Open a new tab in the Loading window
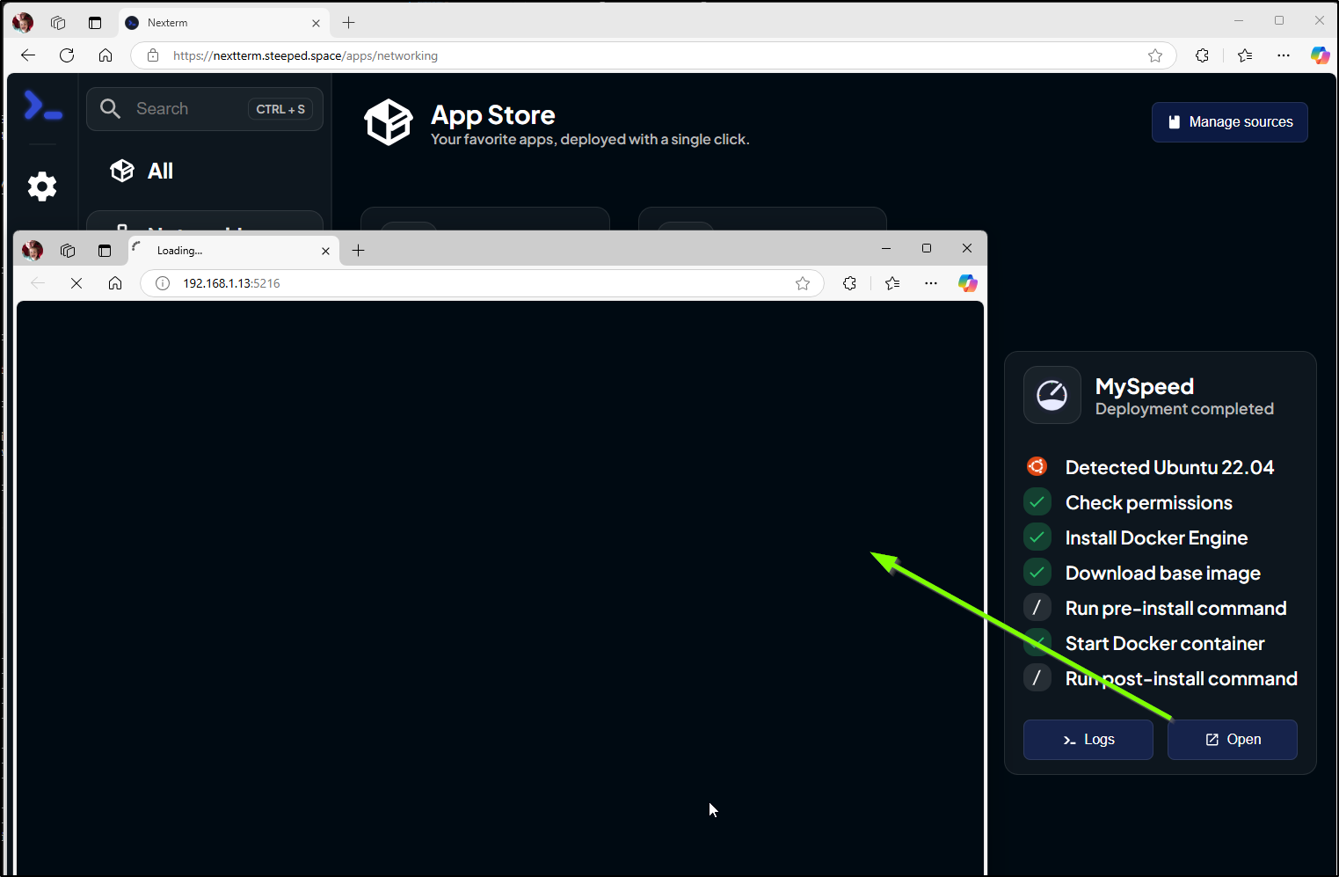 click(358, 251)
